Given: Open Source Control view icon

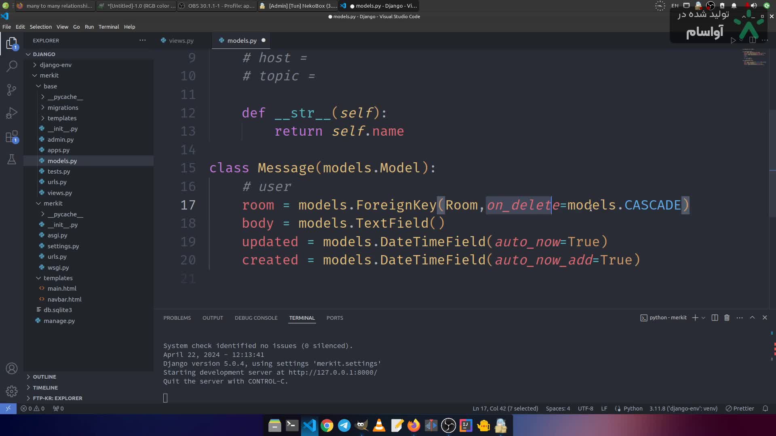Looking at the screenshot, I should pos(12,90).
